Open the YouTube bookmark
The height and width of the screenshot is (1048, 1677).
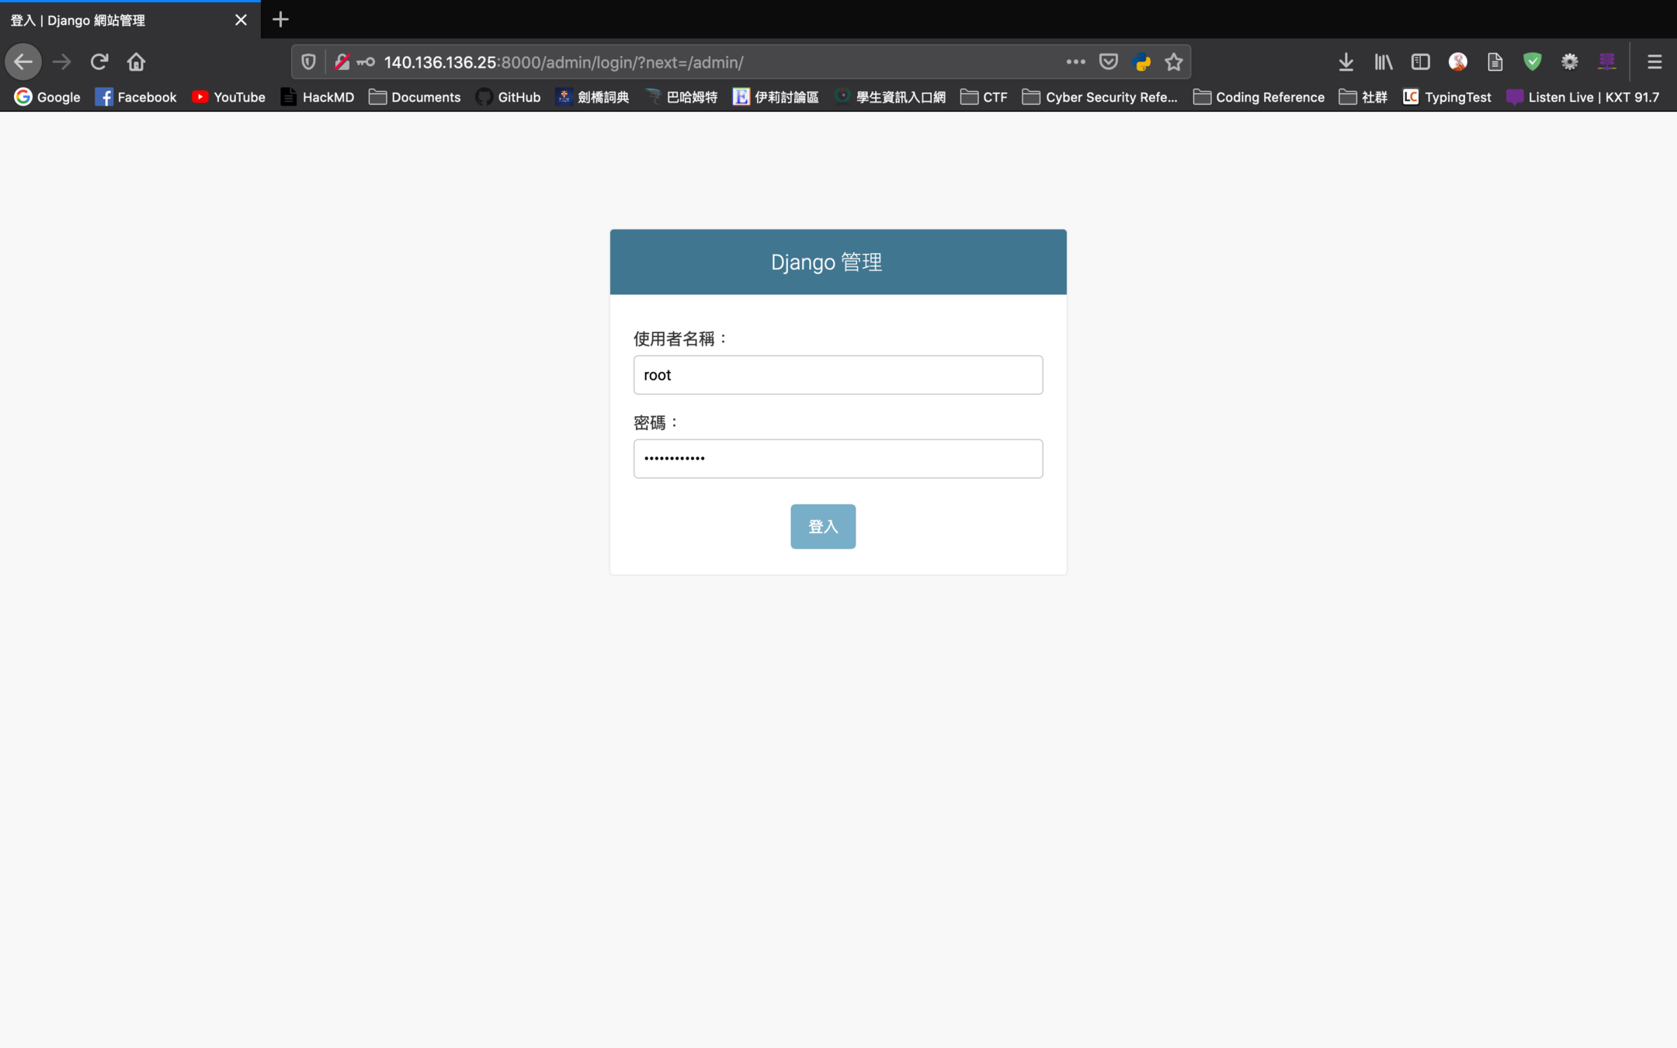point(228,97)
